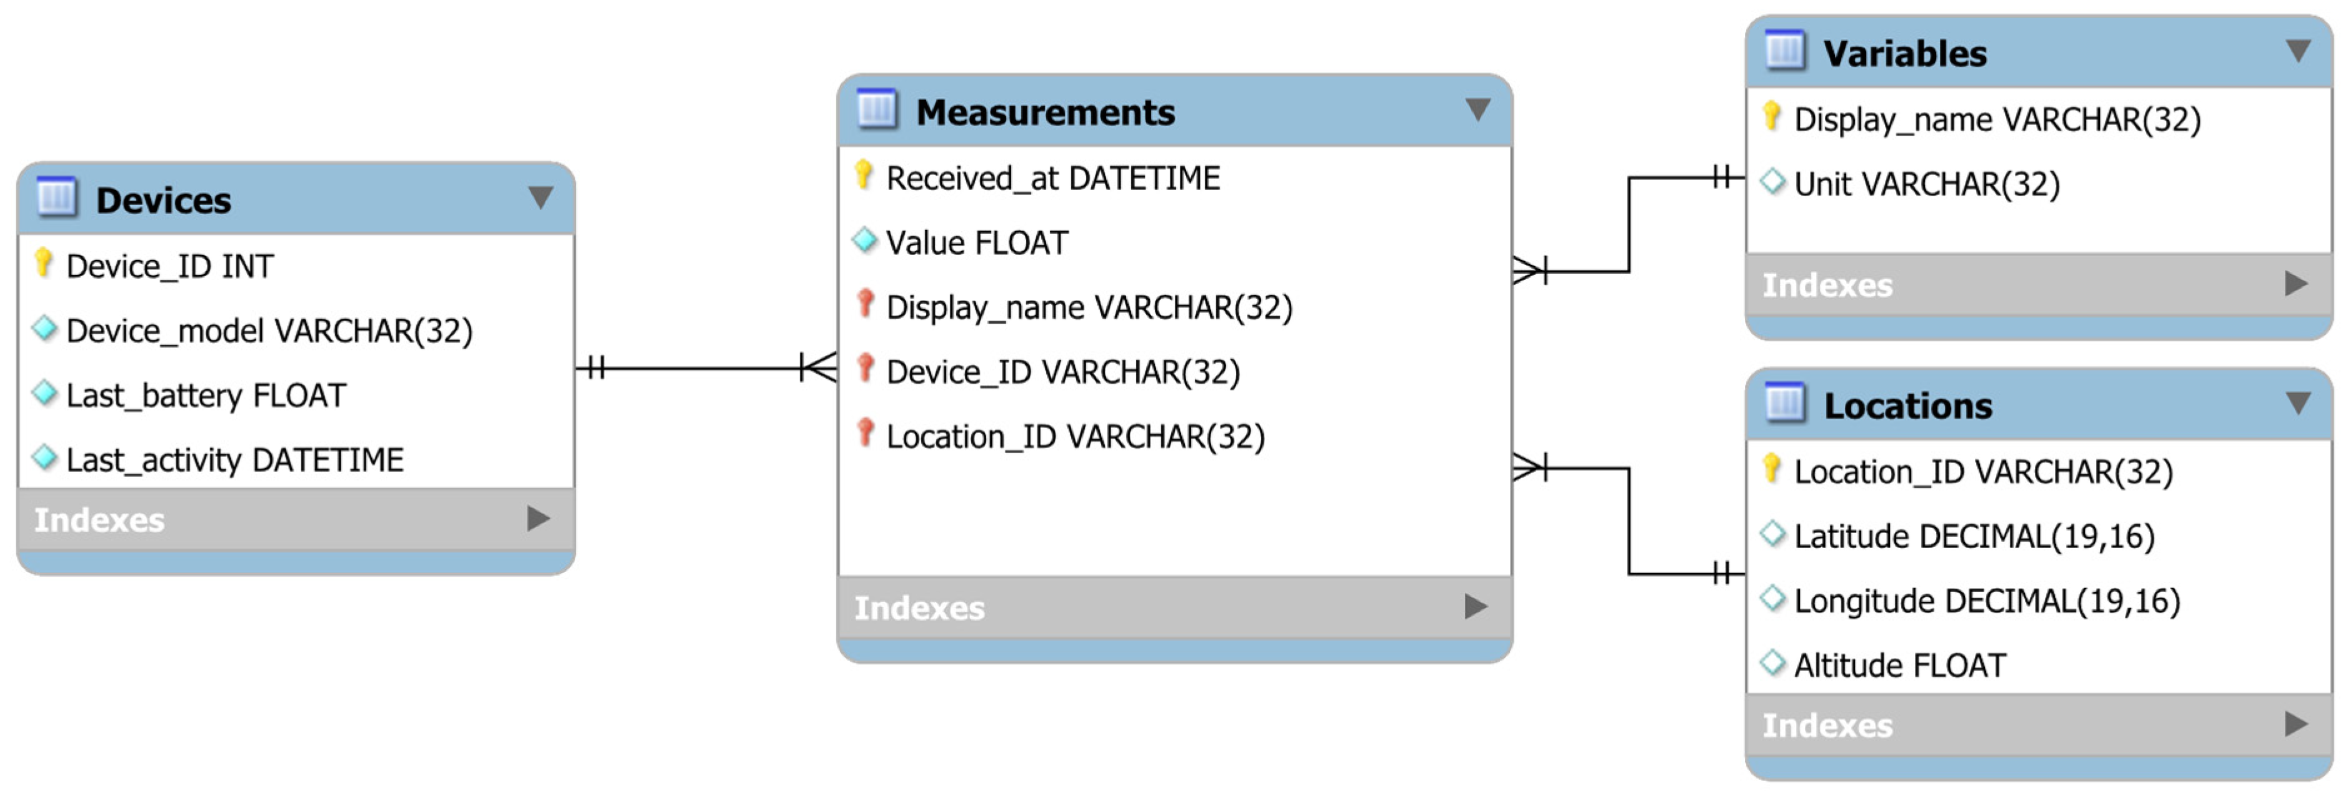2348x798 pixels.
Task: Click the Measurements table icon
Action: [x=877, y=110]
